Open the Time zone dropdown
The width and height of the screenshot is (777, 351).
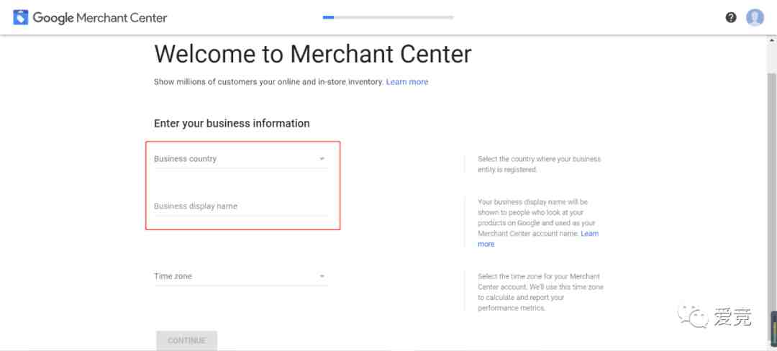pyautogui.click(x=241, y=276)
